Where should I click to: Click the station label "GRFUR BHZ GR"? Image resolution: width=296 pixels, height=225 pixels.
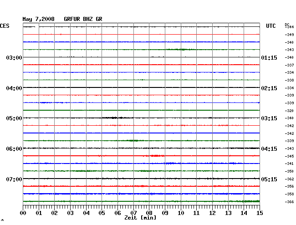click(83, 19)
